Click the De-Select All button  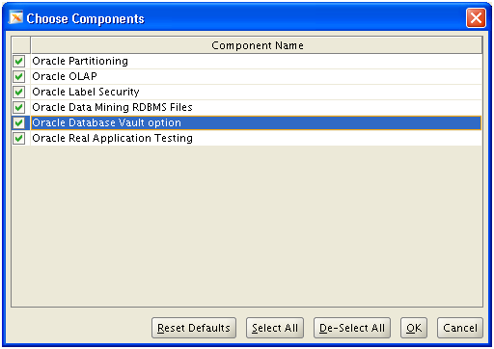click(x=352, y=328)
